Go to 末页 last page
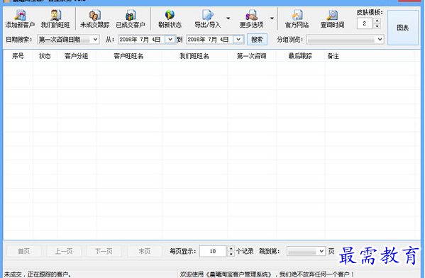This screenshot has width=425, height=278. tap(144, 252)
